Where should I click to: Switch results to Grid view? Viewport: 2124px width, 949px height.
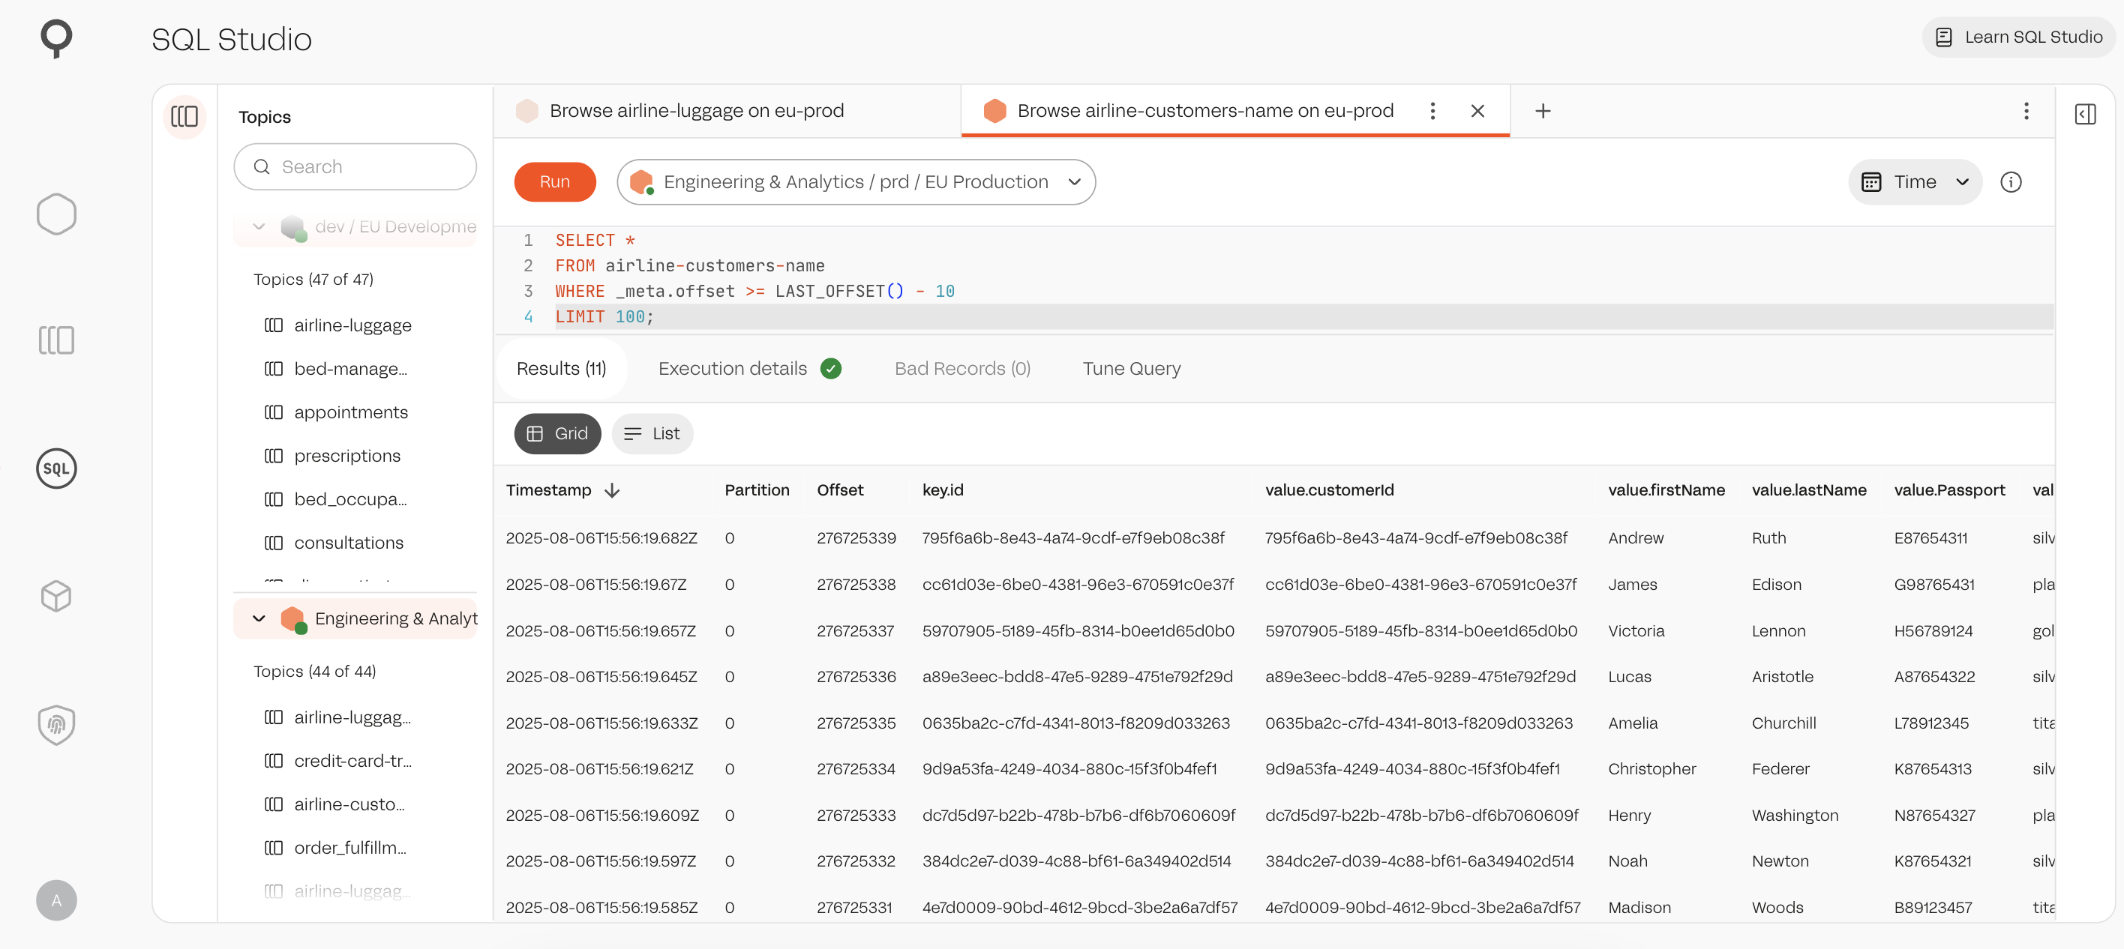[557, 433]
